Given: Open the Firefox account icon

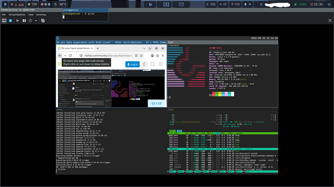Looking at the screenshot, I should [x=152, y=55].
